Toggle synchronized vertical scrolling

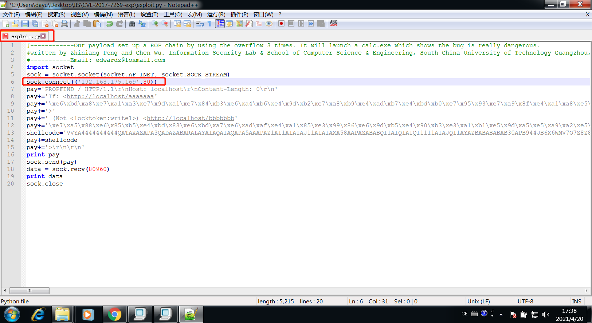177,24
